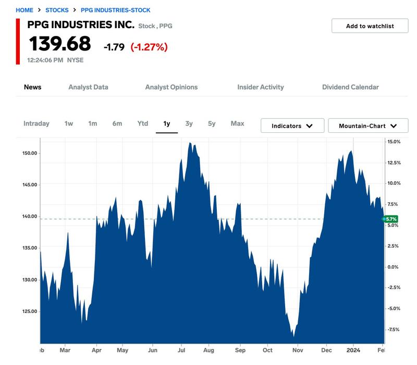Select the 3y chart range
Screen dimensions: 417x365
[x=189, y=123]
